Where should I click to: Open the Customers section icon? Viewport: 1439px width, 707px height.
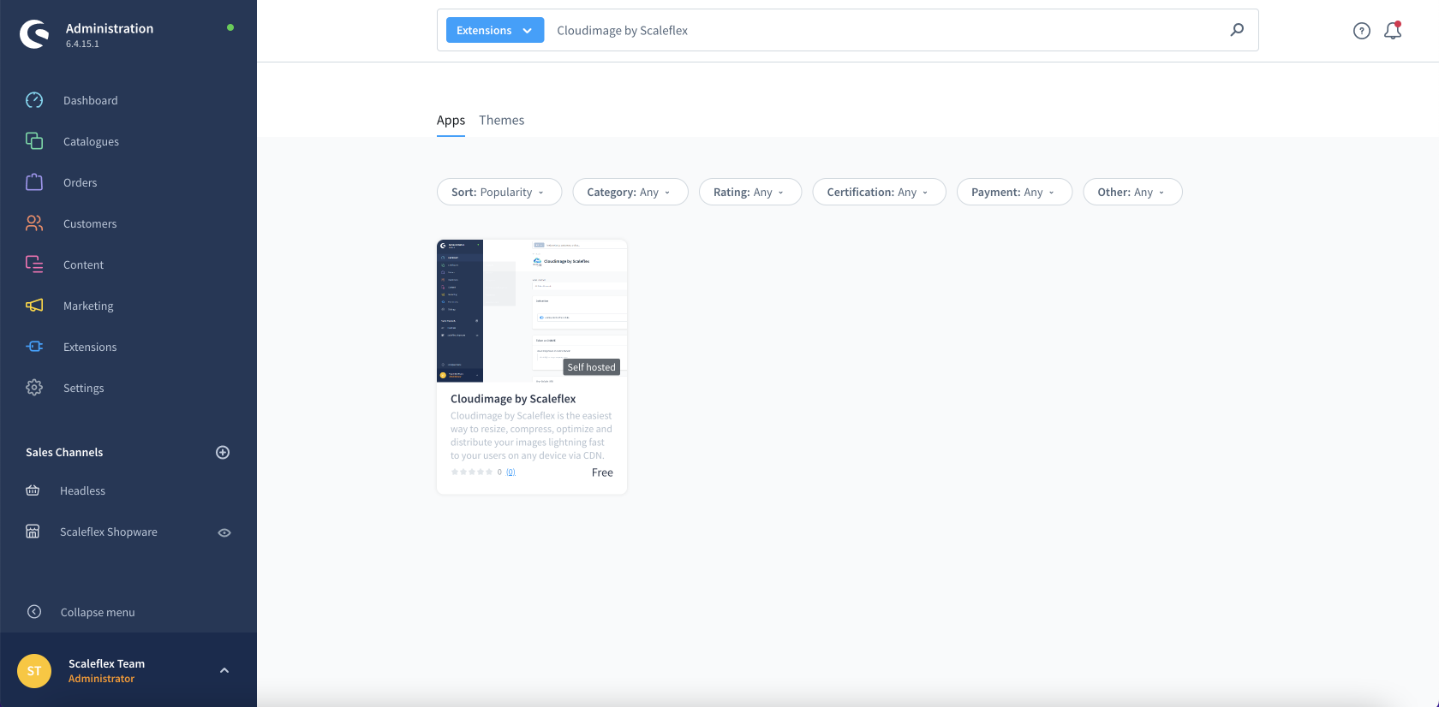pos(34,223)
